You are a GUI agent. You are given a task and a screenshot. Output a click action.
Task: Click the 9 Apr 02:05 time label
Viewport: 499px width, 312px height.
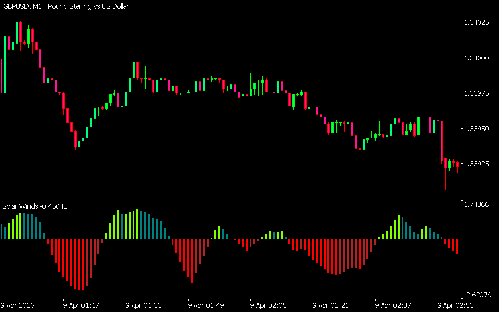[x=269, y=305]
